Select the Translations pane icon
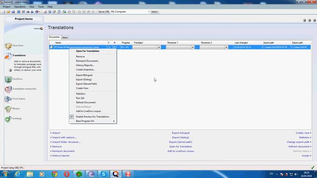 [x=8, y=56]
